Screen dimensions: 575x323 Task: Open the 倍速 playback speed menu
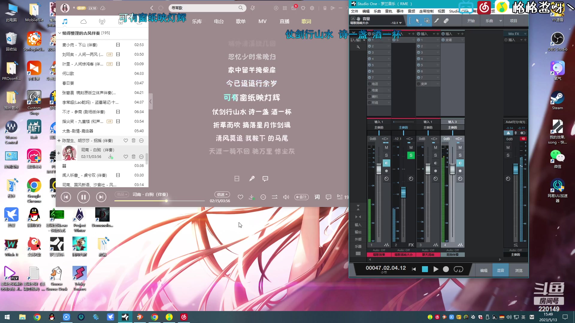click(222, 194)
